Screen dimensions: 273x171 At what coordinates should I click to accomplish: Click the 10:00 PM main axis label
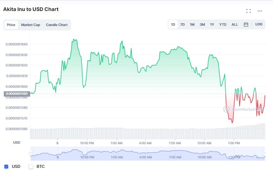(87, 143)
